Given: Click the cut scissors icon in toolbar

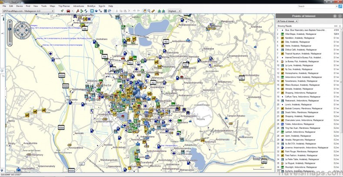Looking at the screenshot, I should point(117,11).
